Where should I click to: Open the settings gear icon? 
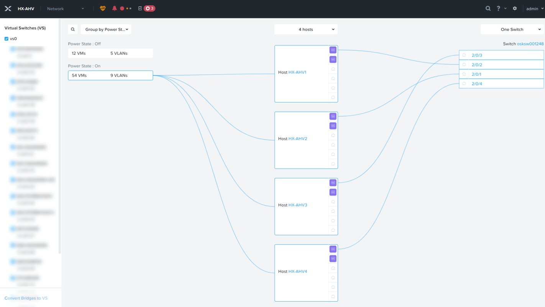click(x=515, y=8)
